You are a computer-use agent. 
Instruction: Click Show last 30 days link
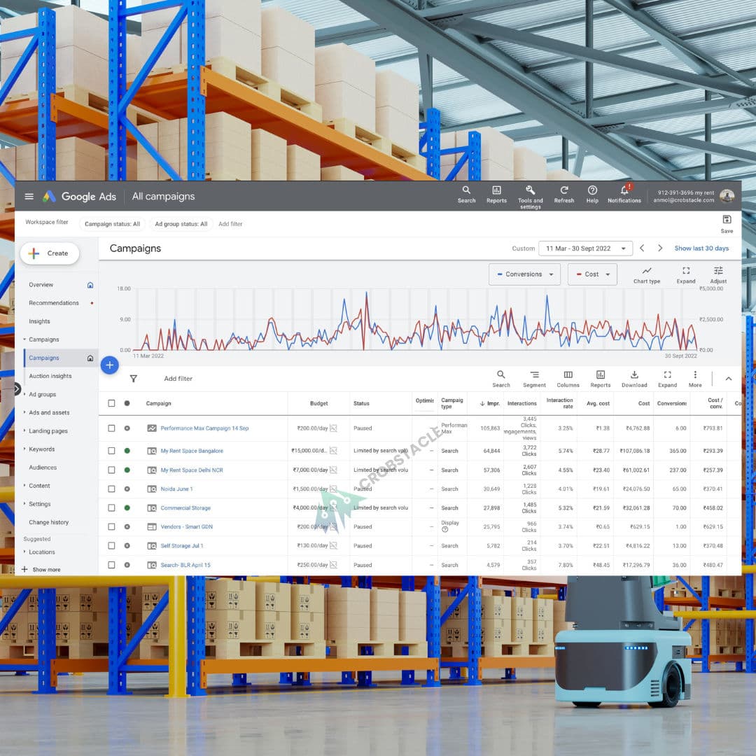pos(701,248)
